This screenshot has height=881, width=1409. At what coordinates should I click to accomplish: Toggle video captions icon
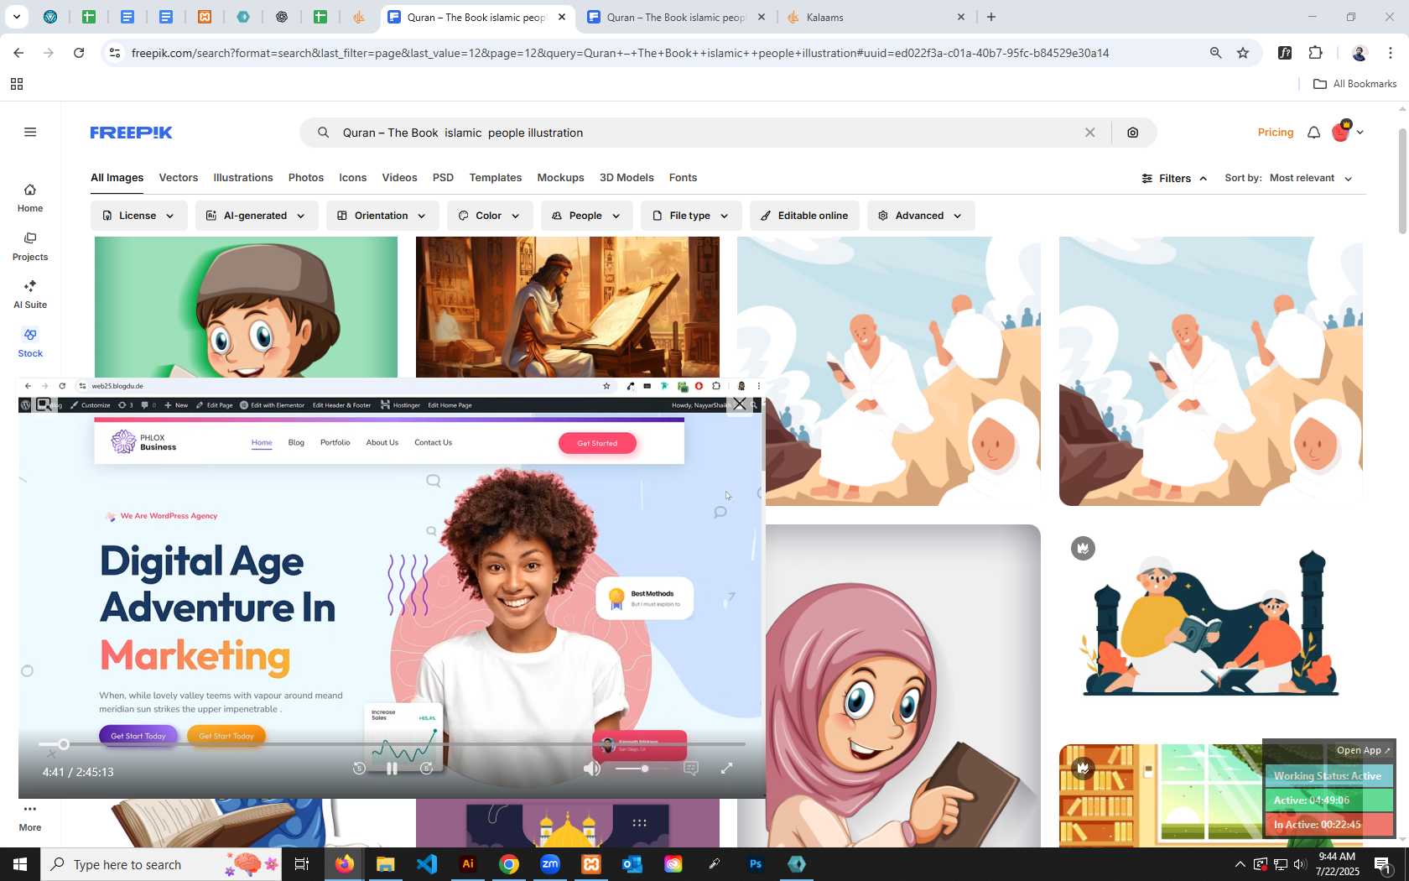tap(691, 769)
